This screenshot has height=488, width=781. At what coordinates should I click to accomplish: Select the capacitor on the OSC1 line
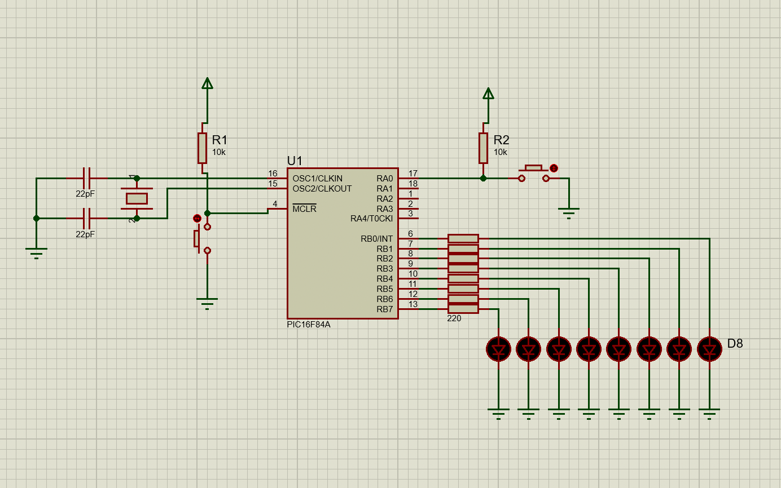[x=86, y=178]
